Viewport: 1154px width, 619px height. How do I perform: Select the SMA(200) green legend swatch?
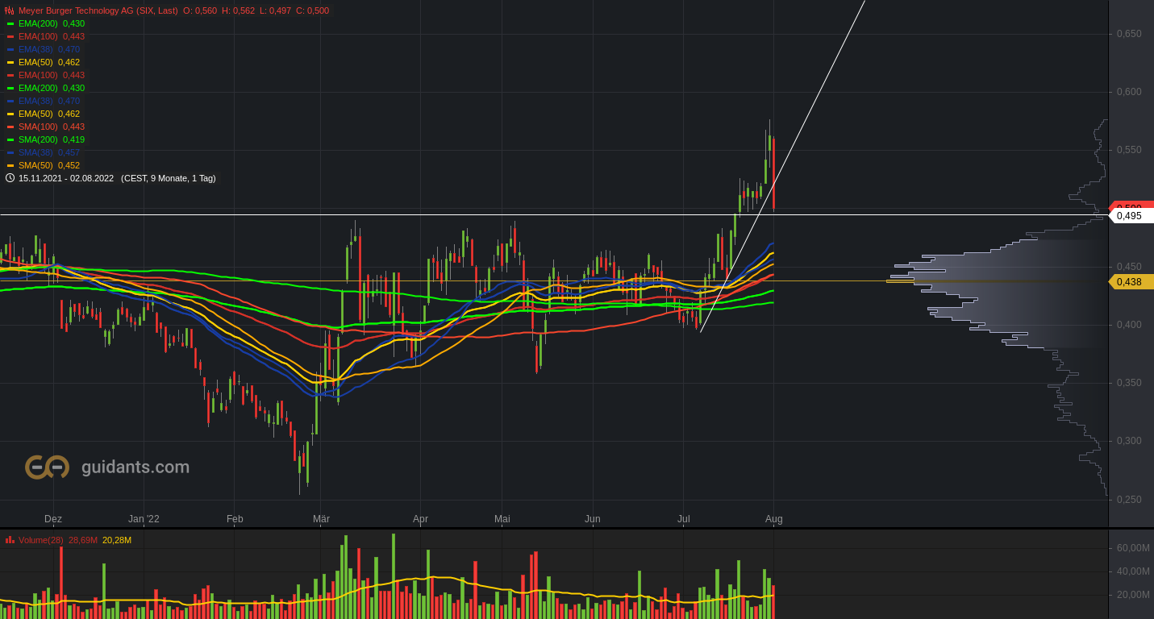tap(10, 139)
